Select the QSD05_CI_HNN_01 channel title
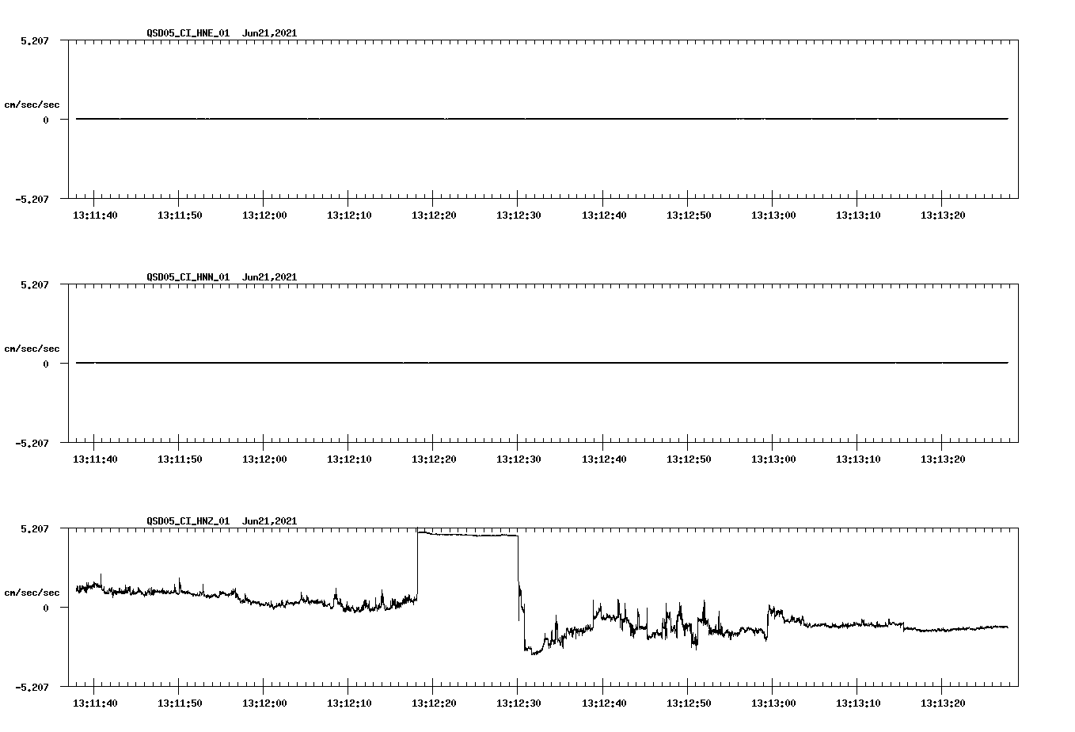This screenshot has width=1075, height=732. [188, 277]
